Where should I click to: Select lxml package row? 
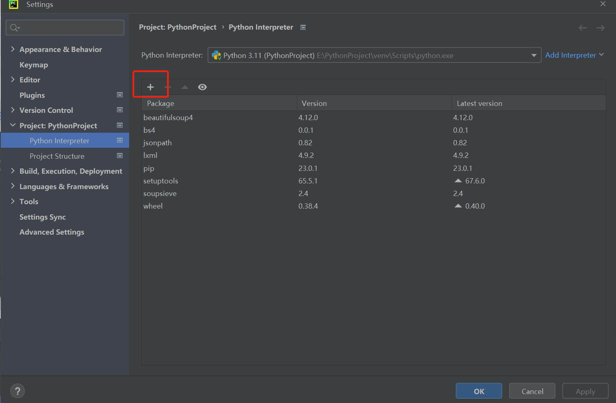coord(374,155)
